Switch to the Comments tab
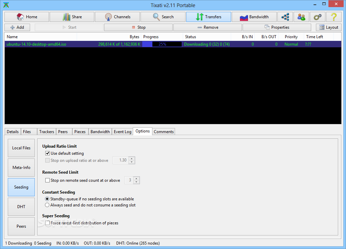The height and width of the screenshot is (249, 346). point(164,132)
